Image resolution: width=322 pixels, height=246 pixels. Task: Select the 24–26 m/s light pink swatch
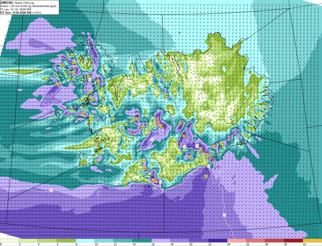tap(237, 241)
